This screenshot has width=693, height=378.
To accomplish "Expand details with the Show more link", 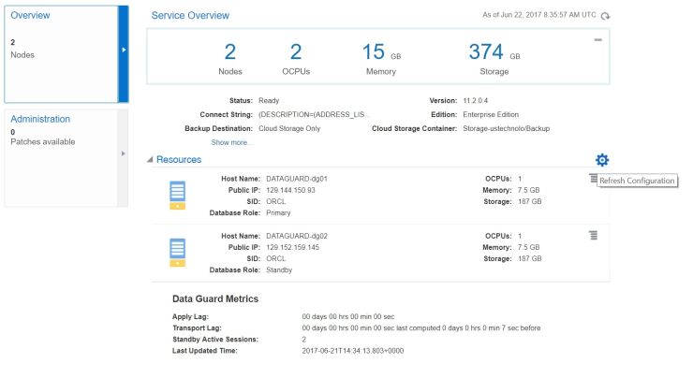I will click(x=231, y=142).
